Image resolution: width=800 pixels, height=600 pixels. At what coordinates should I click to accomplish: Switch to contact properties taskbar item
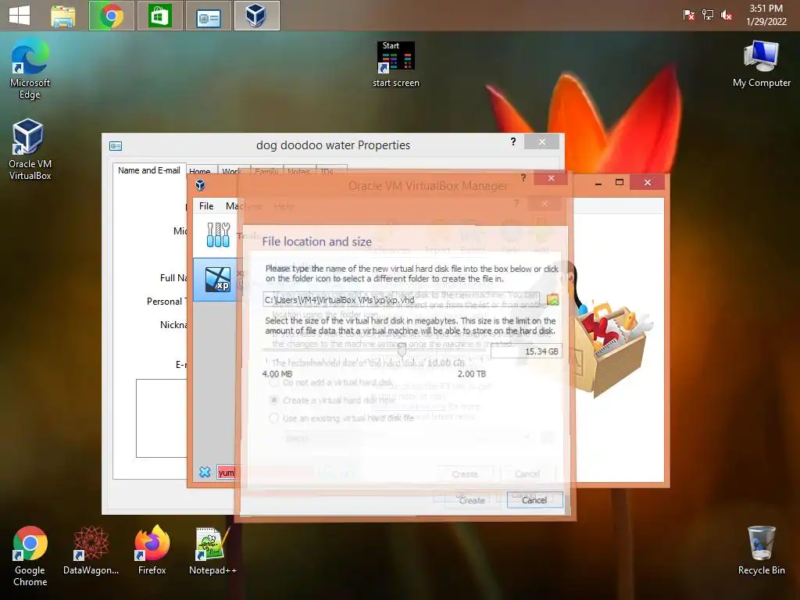(x=208, y=16)
